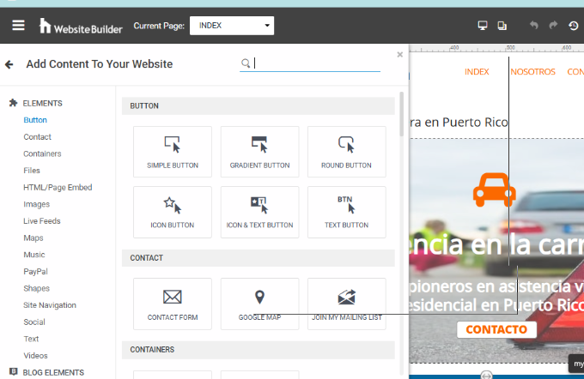The width and height of the screenshot is (584, 379).
Task: Click NOSOTROS in the site preview navigation
Action: pyautogui.click(x=532, y=72)
